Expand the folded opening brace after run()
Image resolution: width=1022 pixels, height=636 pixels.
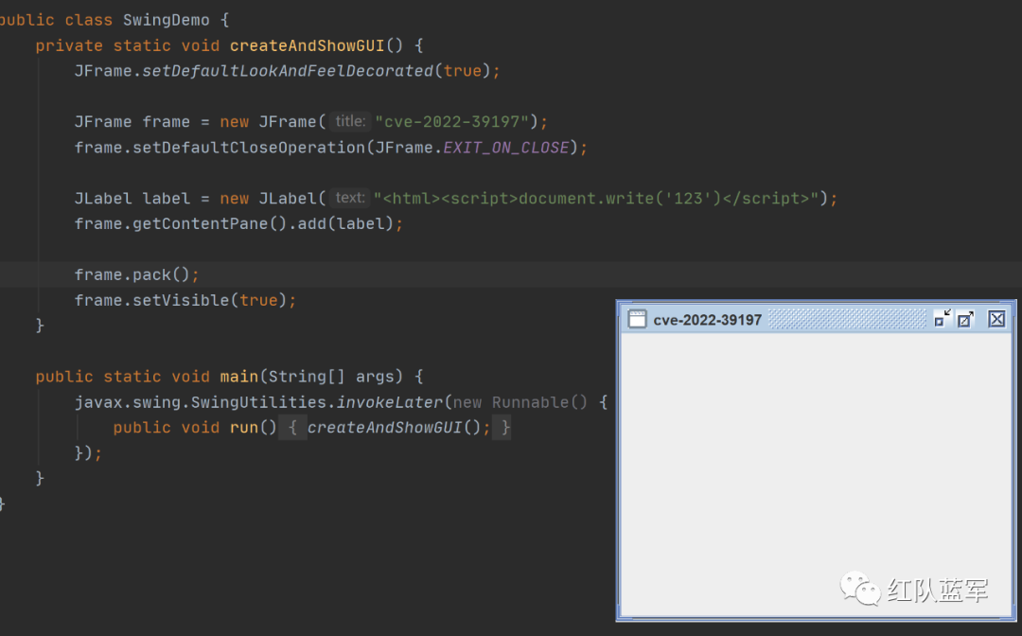coord(292,428)
